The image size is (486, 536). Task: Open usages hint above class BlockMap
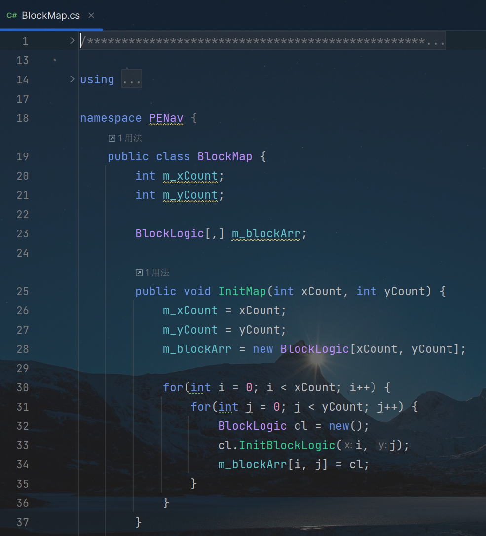pyautogui.click(x=125, y=138)
